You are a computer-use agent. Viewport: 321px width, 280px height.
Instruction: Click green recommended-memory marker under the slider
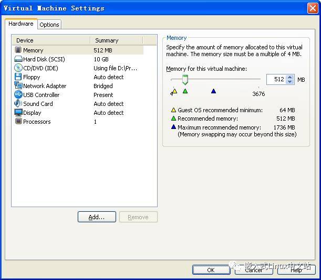[x=185, y=91]
